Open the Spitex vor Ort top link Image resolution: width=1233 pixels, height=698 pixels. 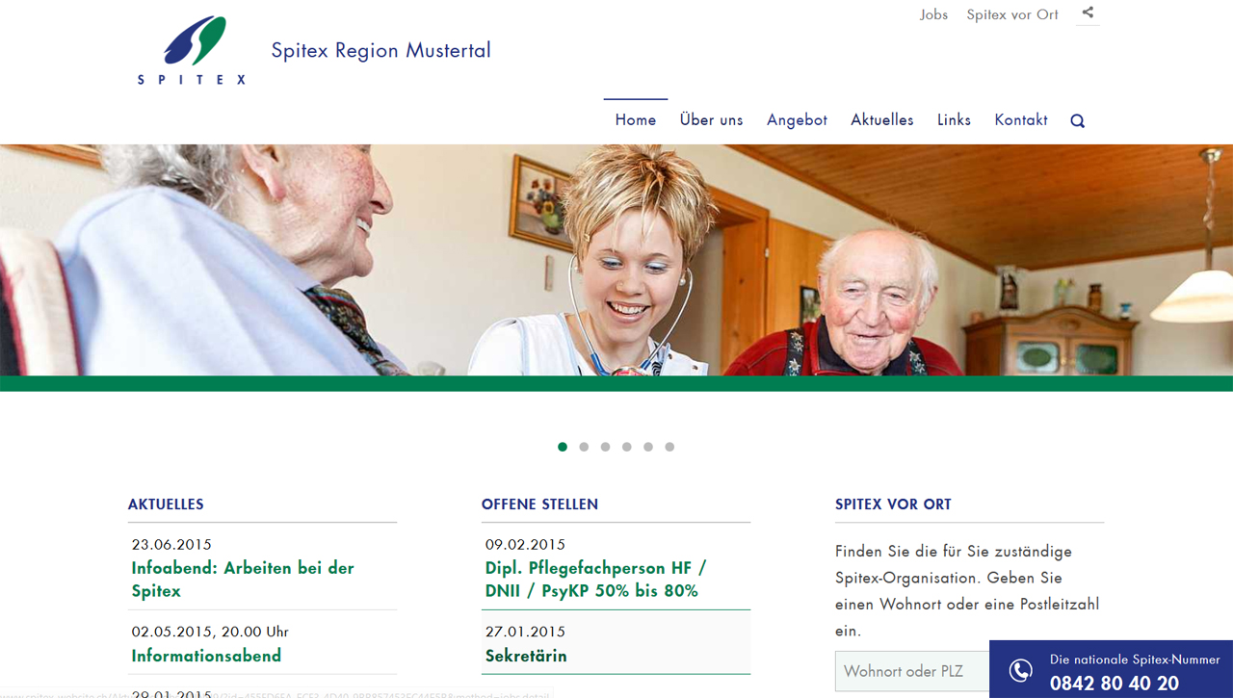(1012, 14)
